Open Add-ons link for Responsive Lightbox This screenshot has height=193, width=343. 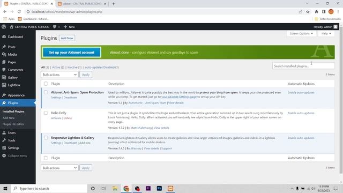(x=85, y=143)
